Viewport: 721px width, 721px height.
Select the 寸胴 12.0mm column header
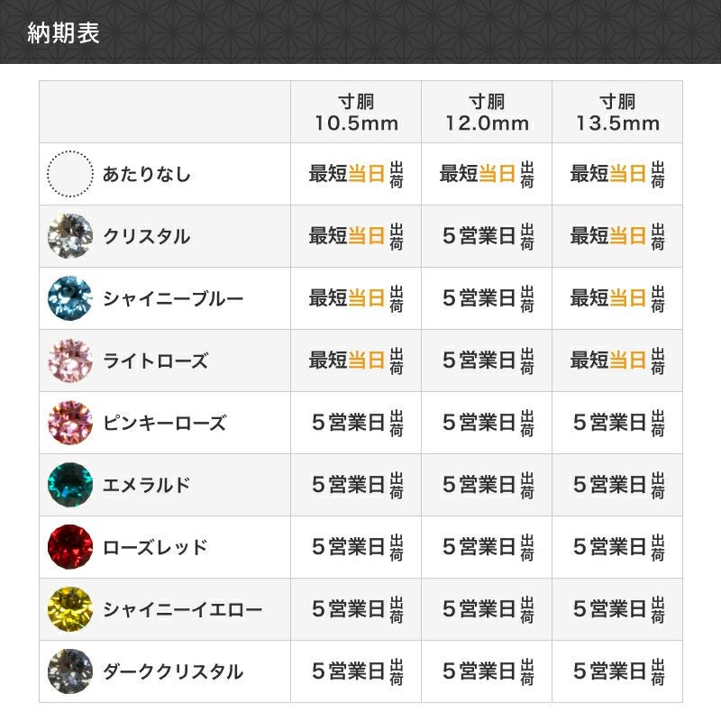[x=487, y=112]
